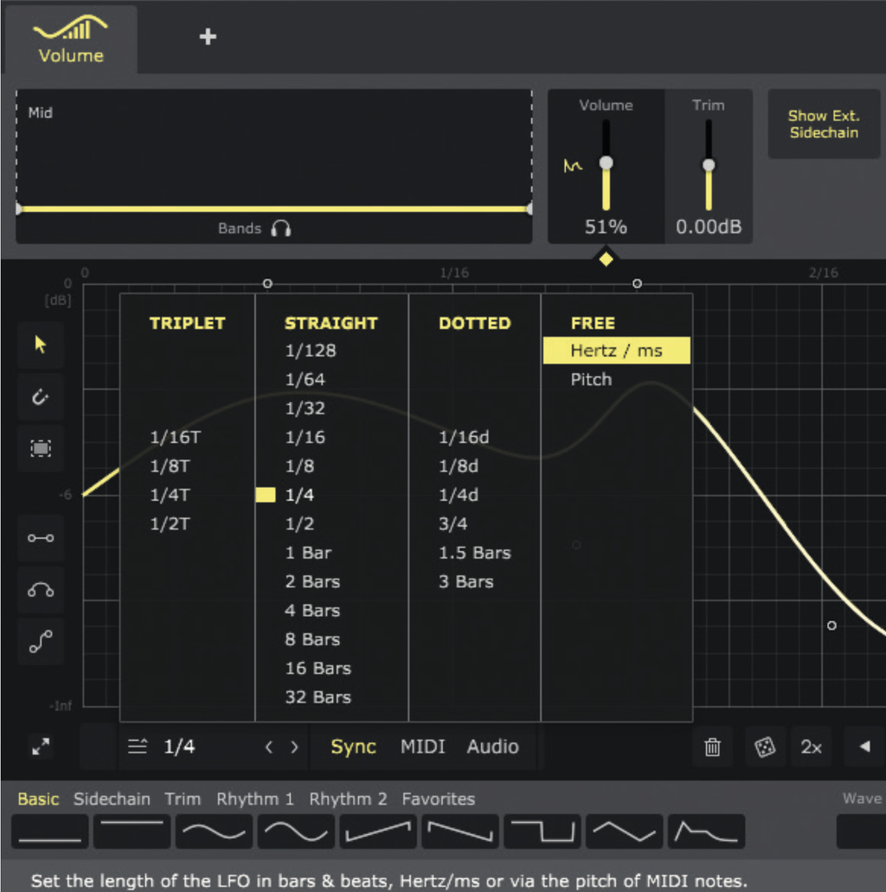Screen dimensions: 886x892
Task: Click the 1/4 LFO length value field
Action: 179,747
